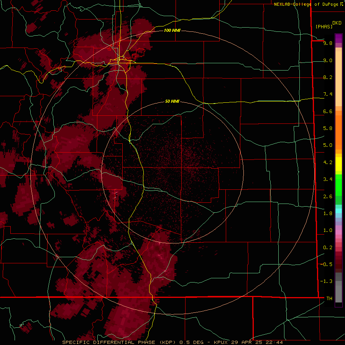Viewport: 345px width, 345px height.
Task: Click the cyan segment of color bar
Action: point(338,211)
